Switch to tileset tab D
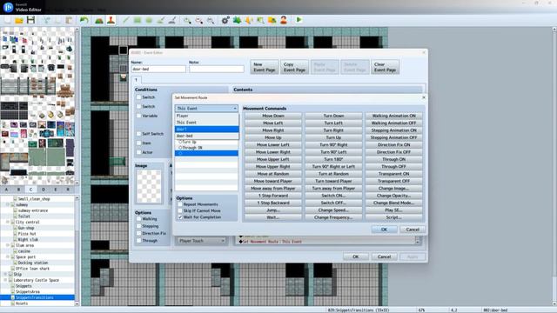 point(44,190)
